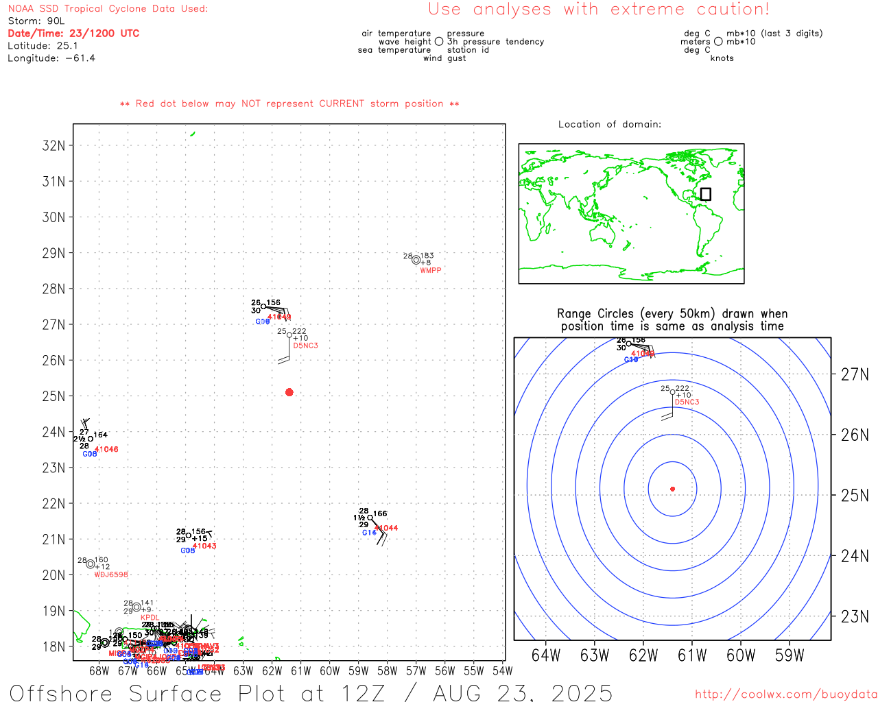The height and width of the screenshot is (702, 878).
Task: Click WDJ6598 station circle marker
Action: pyautogui.click(x=91, y=564)
